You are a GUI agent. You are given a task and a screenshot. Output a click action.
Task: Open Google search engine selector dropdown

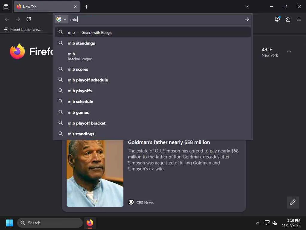pyautogui.click(x=61, y=19)
